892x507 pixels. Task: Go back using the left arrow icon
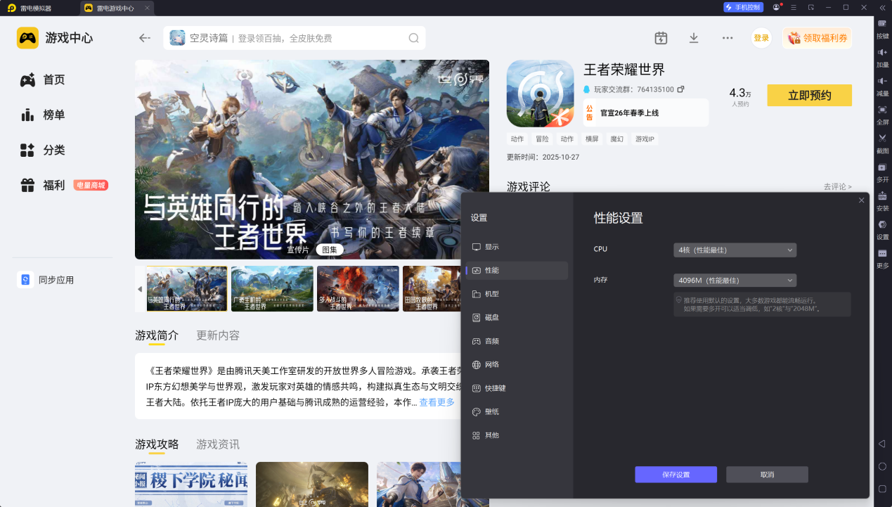click(x=145, y=38)
